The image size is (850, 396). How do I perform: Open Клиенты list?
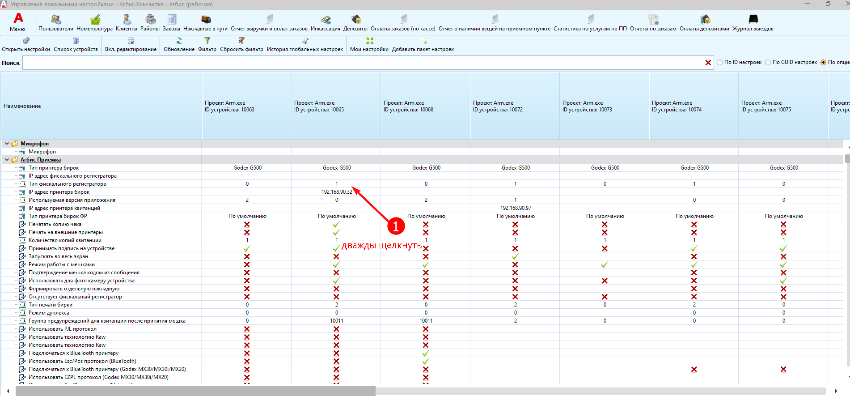(x=127, y=23)
